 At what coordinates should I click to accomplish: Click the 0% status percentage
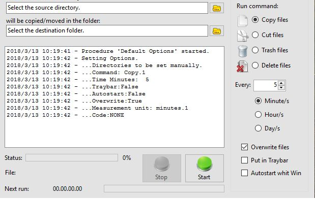coord(127,158)
